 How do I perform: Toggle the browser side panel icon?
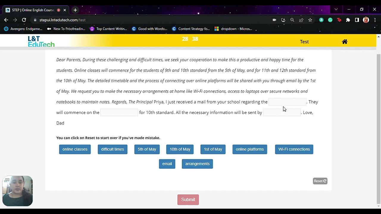pos(357,20)
